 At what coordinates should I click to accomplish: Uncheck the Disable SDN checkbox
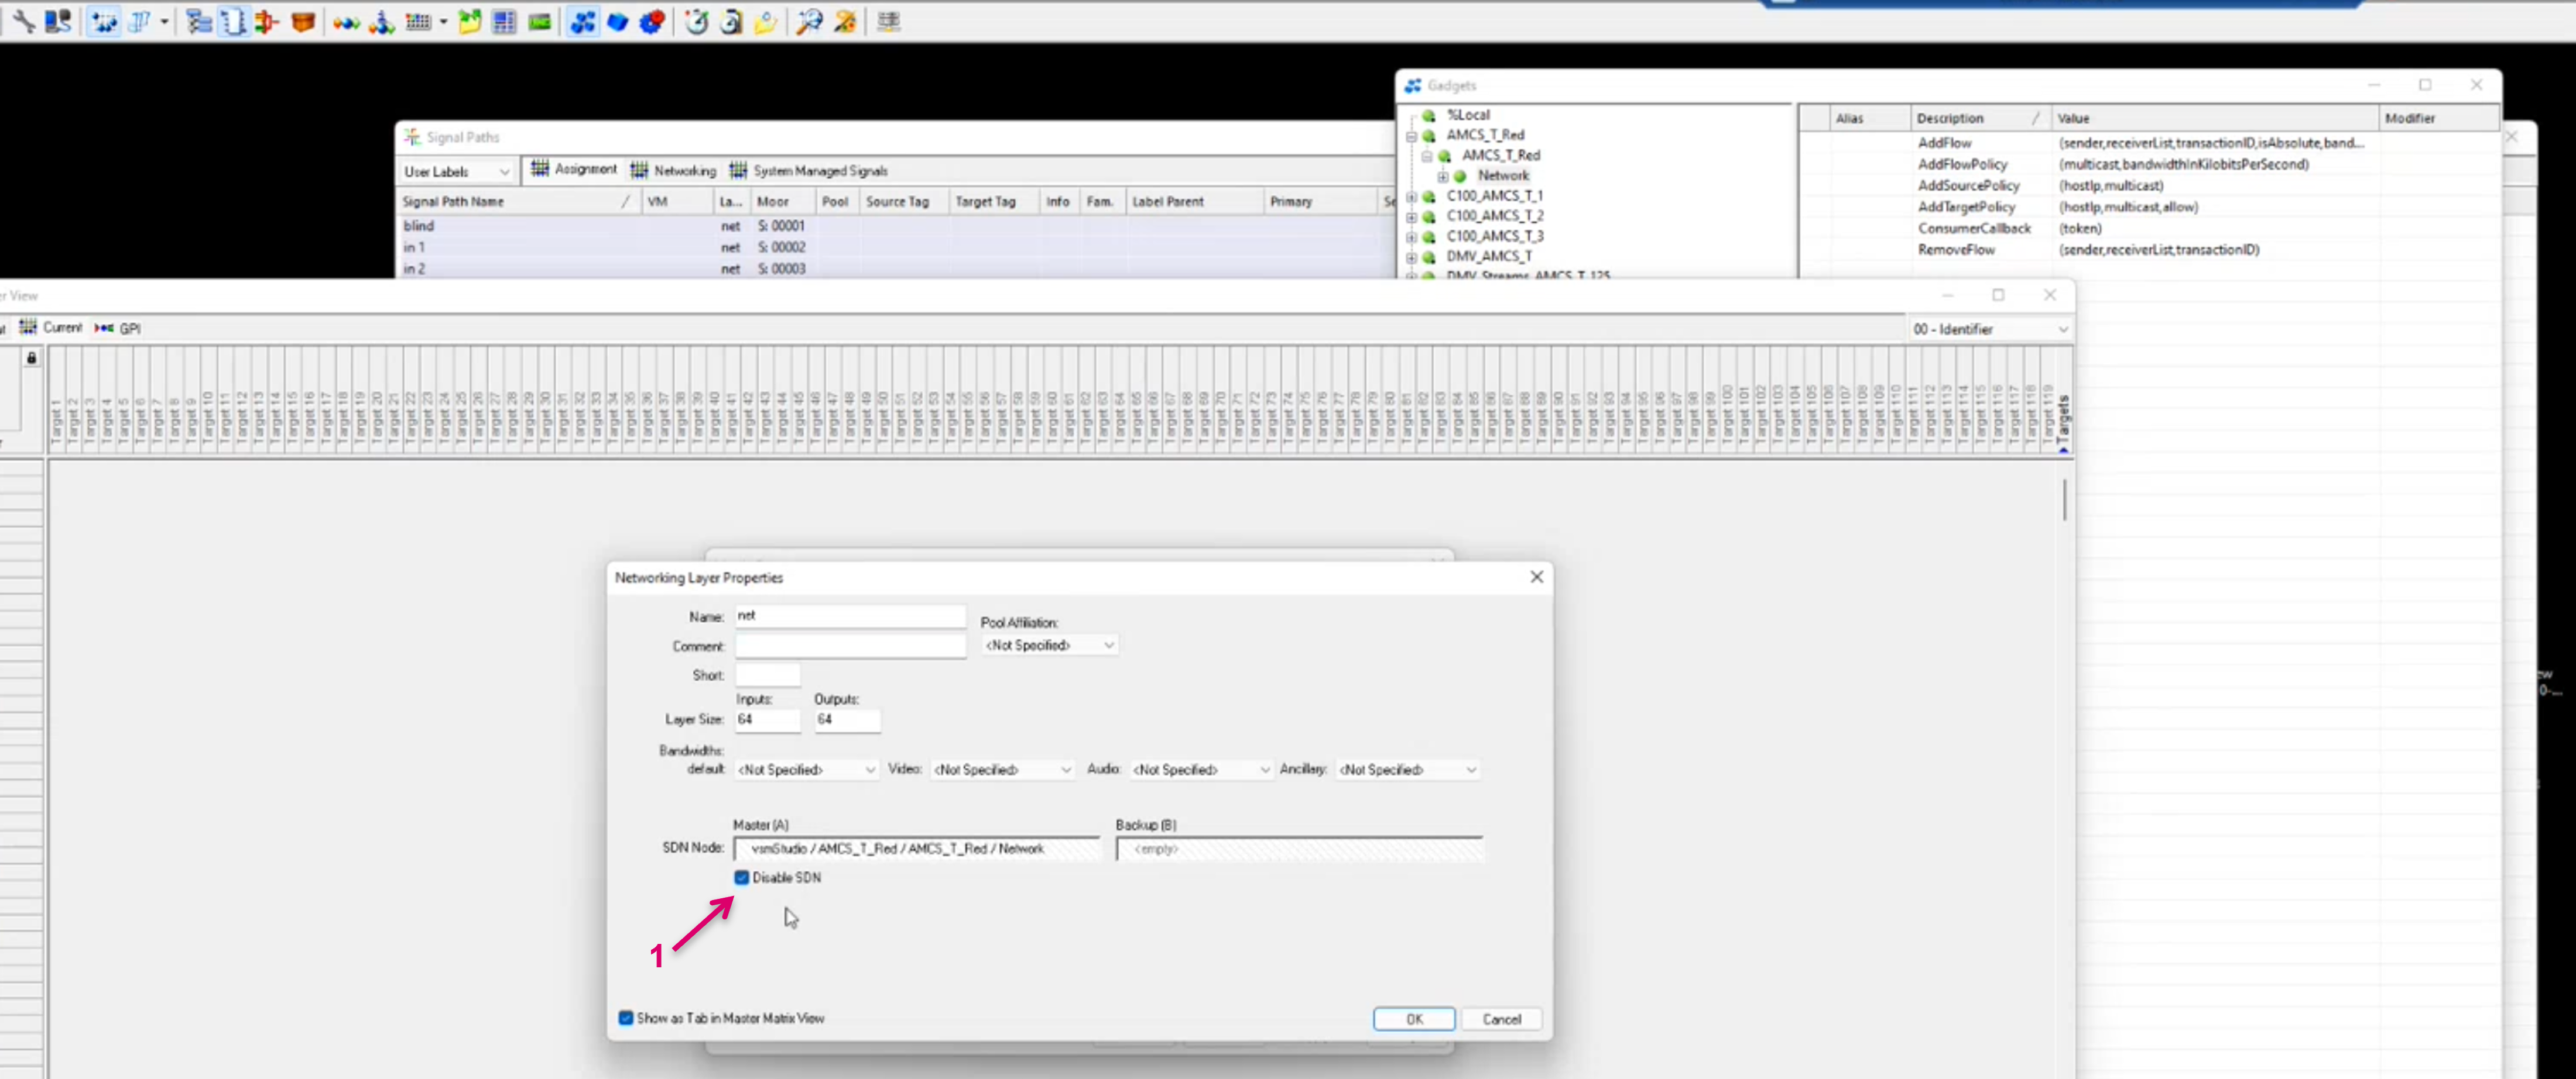pos(741,877)
